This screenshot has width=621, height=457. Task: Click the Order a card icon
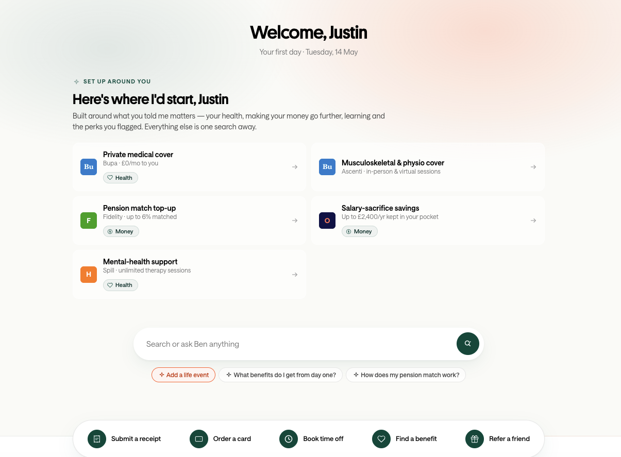[x=199, y=439]
